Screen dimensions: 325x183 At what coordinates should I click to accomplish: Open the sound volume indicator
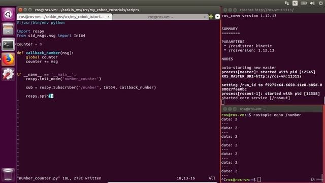point(312,3)
